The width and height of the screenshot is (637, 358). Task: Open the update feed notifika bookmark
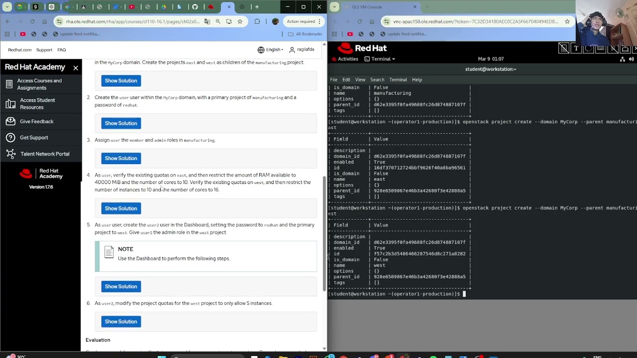76,34
